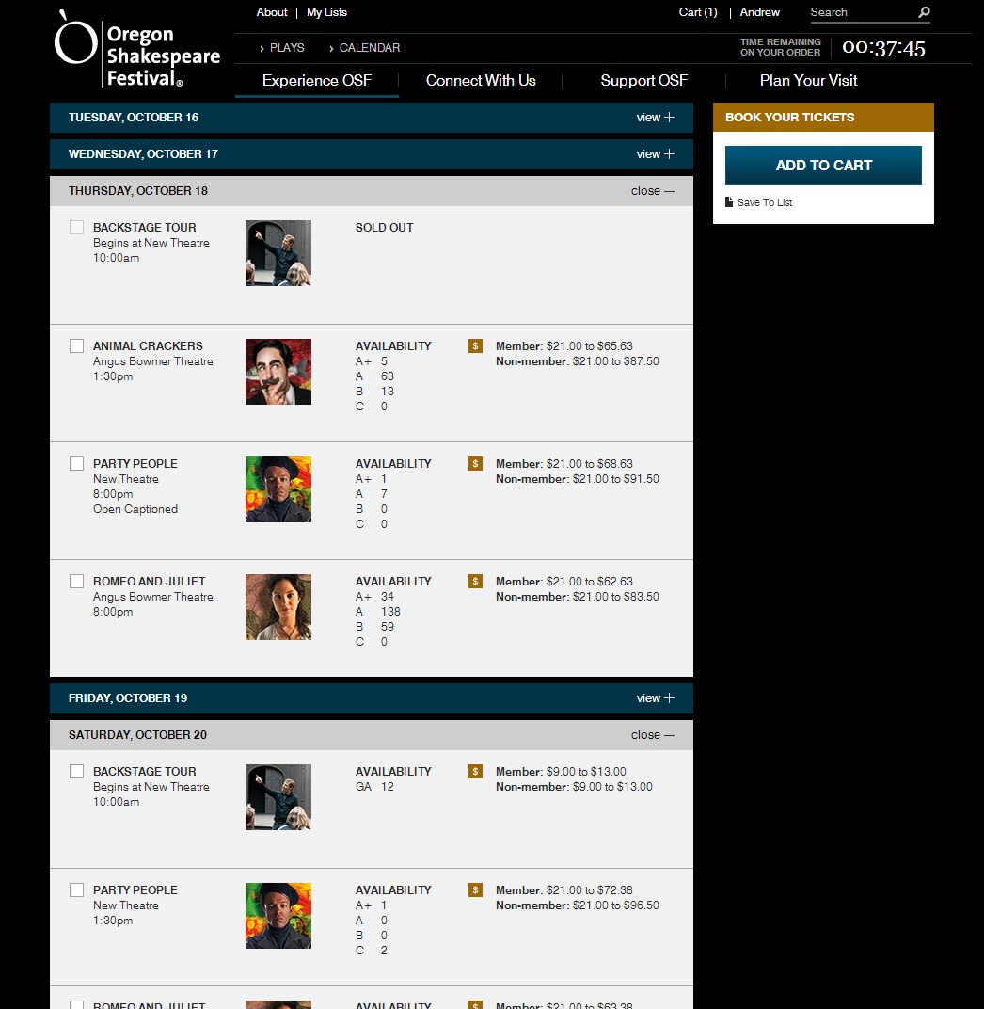The image size is (984, 1009).
Task: Open the Experience OSF menu
Action: click(x=317, y=80)
